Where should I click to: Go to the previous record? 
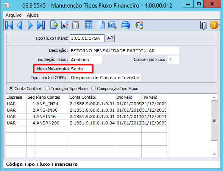[x=19, y=25]
